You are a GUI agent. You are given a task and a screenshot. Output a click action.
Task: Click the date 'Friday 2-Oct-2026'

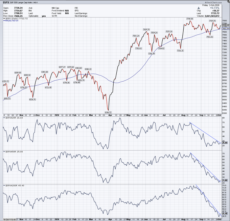tap(211, 5)
